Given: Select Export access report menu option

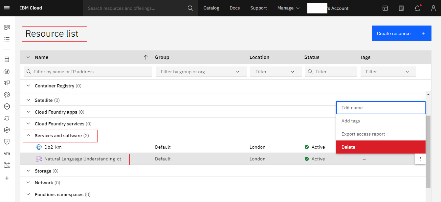Looking at the screenshot, I should (381, 134).
